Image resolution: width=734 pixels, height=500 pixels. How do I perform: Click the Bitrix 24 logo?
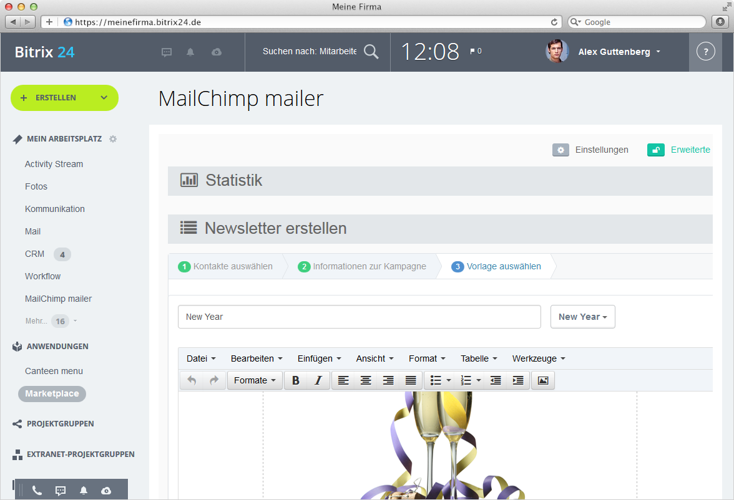pos(44,52)
